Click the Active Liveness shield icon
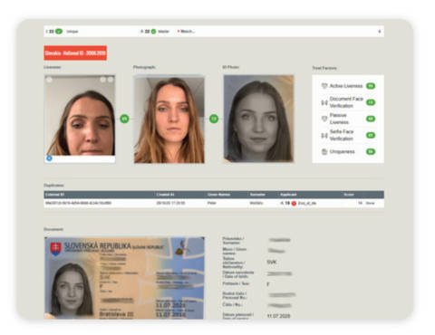Image resolution: width=435 pixels, height=335 pixels. point(324,86)
